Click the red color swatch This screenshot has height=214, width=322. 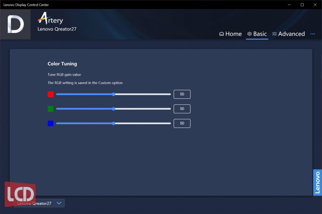(x=51, y=94)
